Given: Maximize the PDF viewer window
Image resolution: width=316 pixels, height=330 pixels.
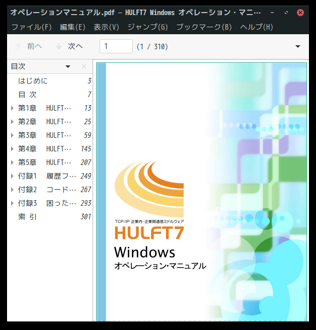Looking at the screenshot, I should (x=286, y=13).
